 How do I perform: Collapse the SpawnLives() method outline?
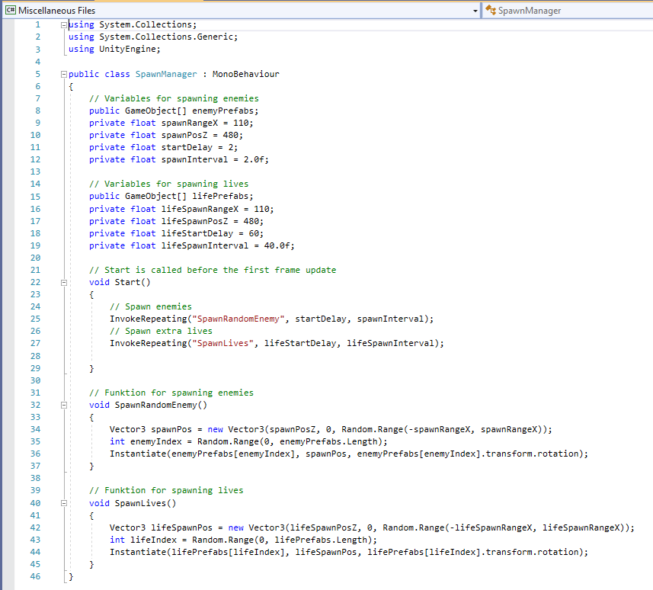[x=64, y=503]
